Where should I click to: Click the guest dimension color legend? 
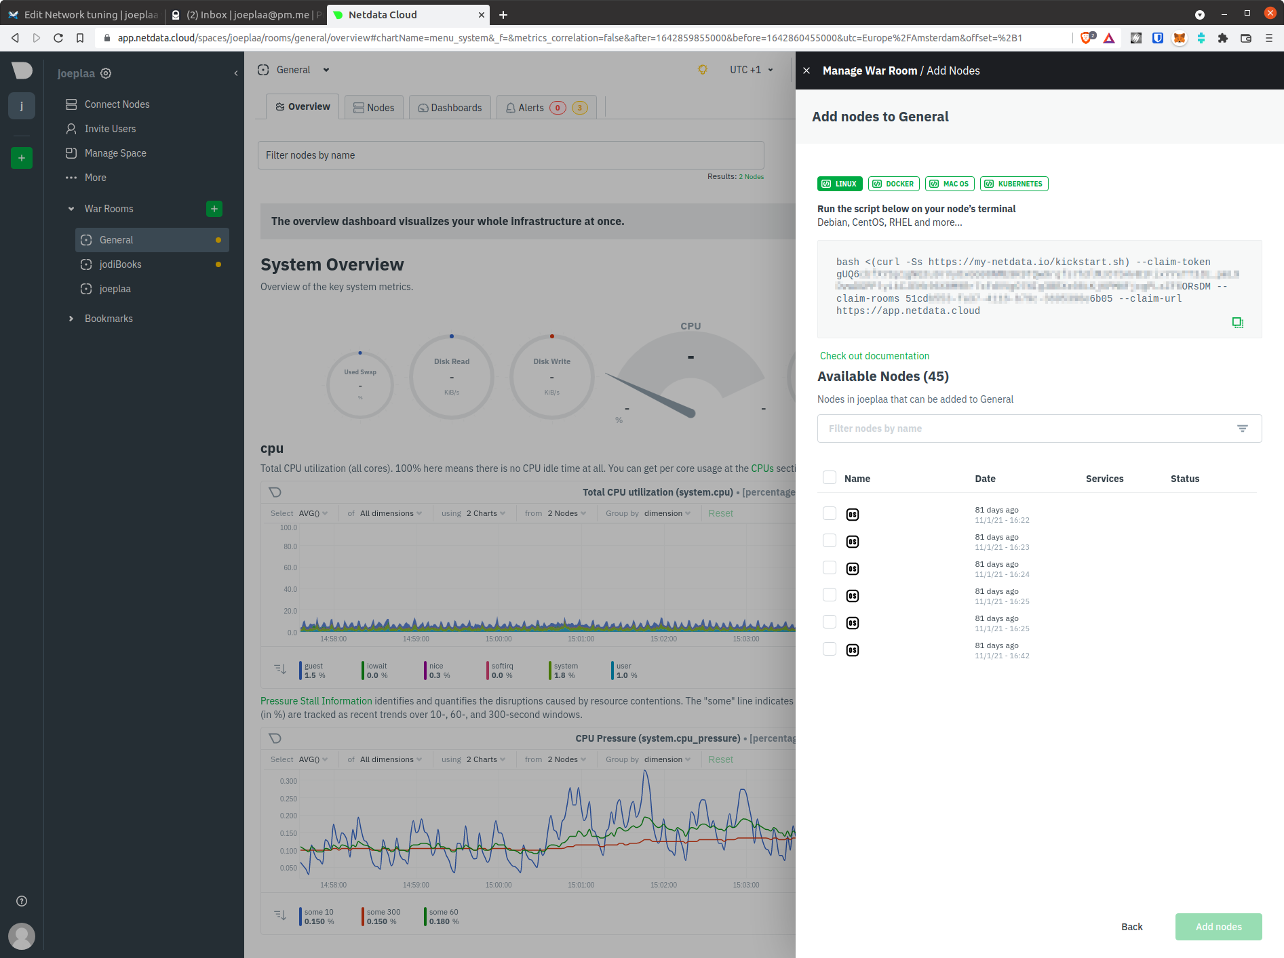(300, 671)
